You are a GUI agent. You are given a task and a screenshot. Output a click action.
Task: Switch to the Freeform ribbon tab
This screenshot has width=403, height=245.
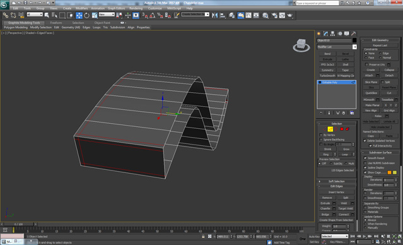(56, 23)
